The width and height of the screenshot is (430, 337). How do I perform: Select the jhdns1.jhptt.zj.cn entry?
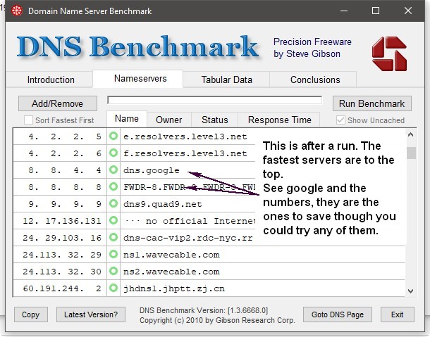(x=174, y=288)
